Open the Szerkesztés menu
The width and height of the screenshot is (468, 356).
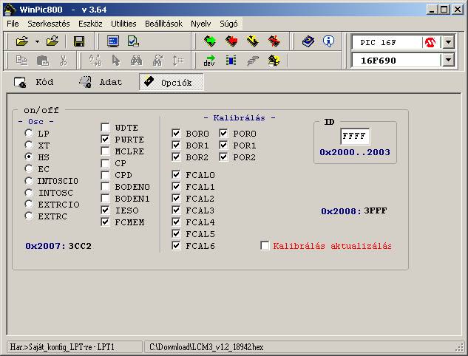pyautogui.click(x=49, y=24)
